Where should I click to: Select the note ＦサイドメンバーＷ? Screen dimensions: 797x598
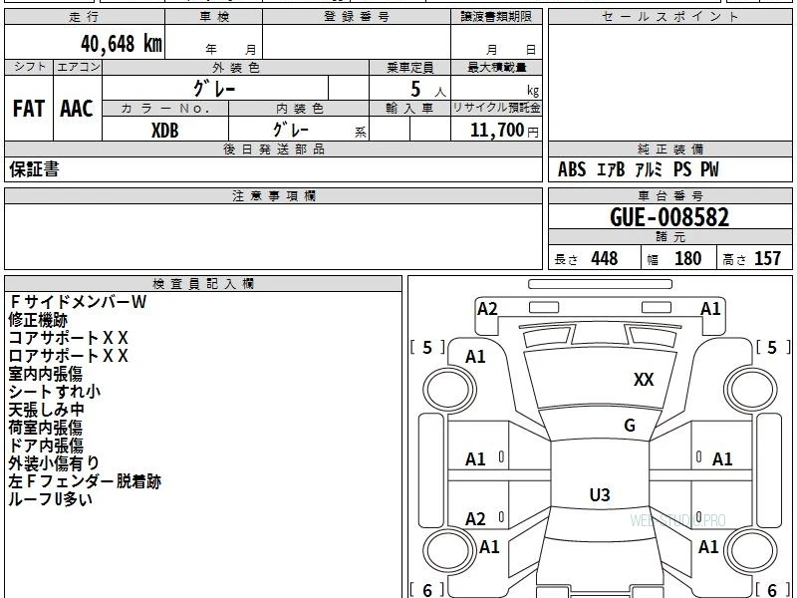tap(78, 302)
